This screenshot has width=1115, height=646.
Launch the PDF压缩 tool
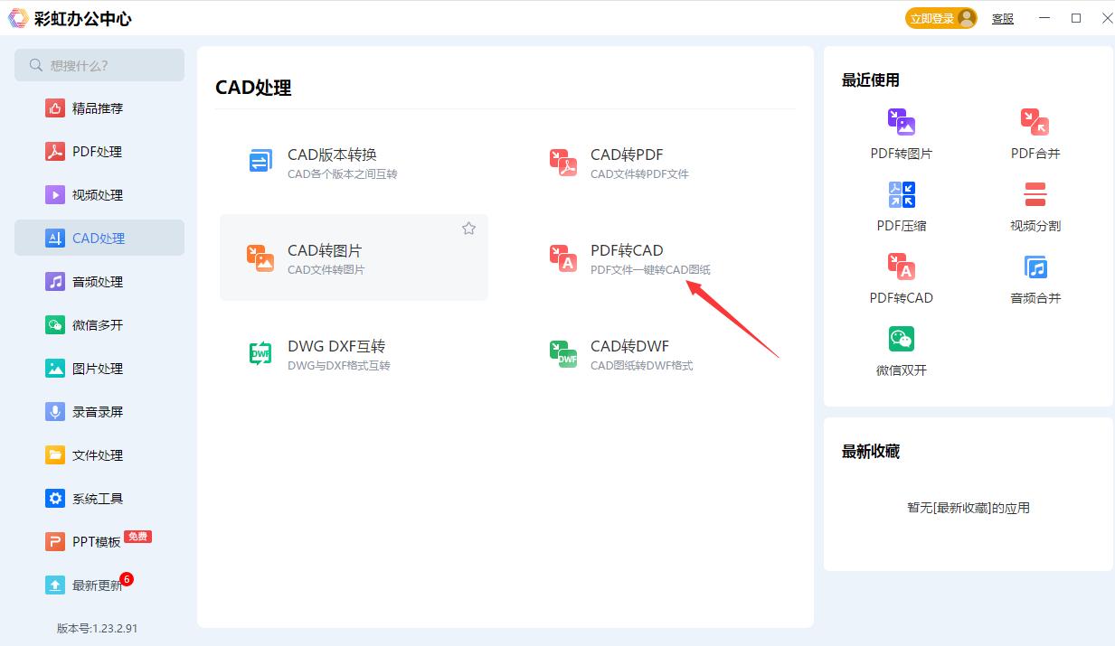coord(901,204)
